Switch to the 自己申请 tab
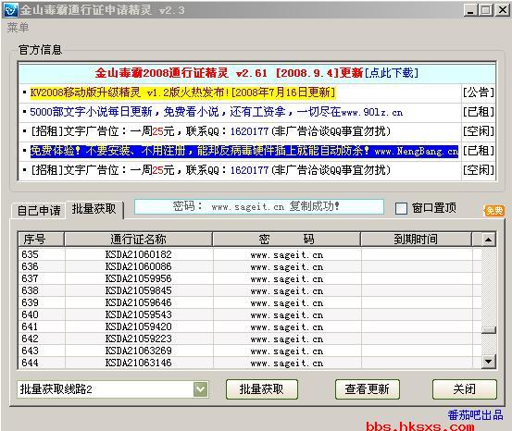The height and width of the screenshot is (431, 512). point(39,211)
